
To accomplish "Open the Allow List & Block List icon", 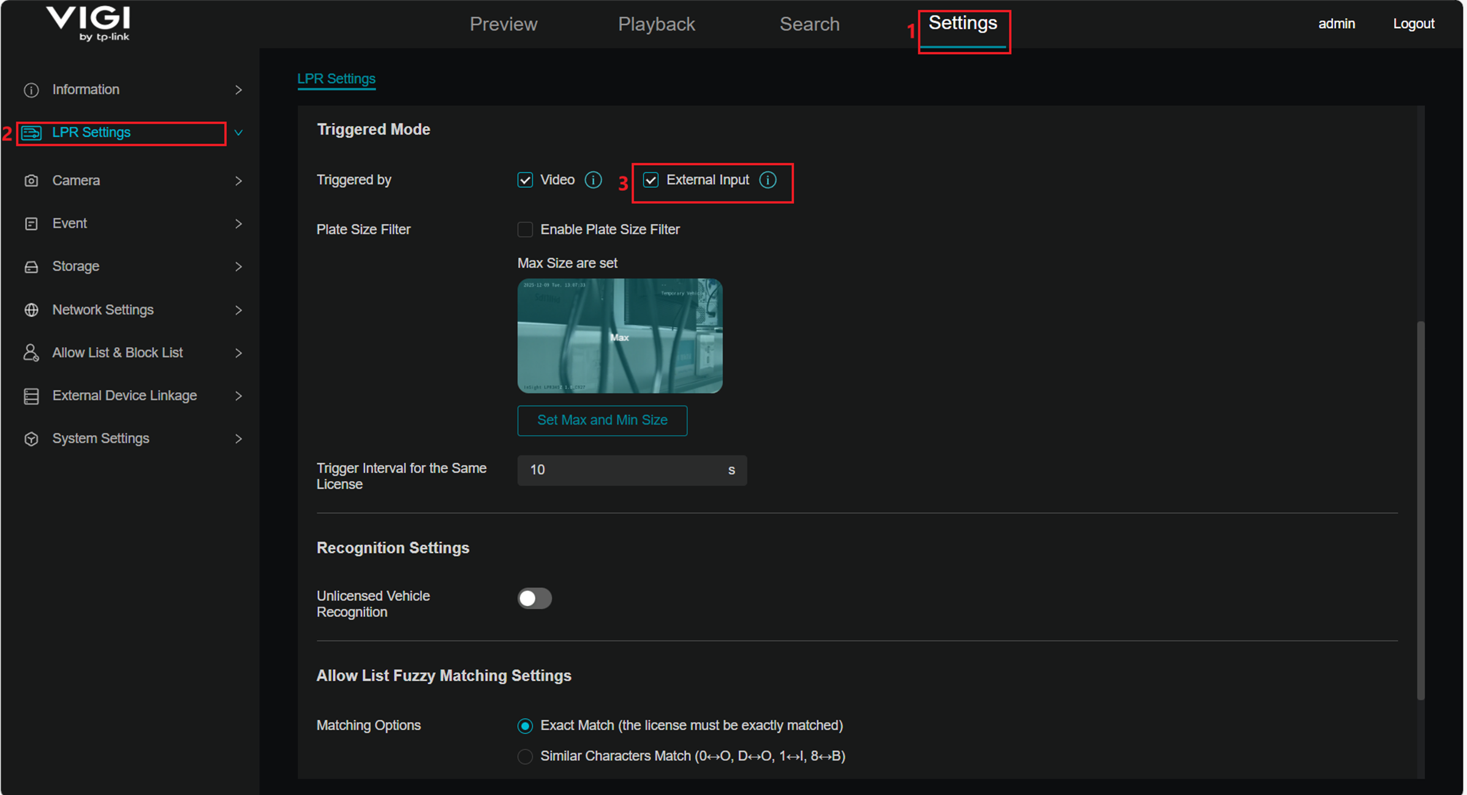I will (x=31, y=353).
